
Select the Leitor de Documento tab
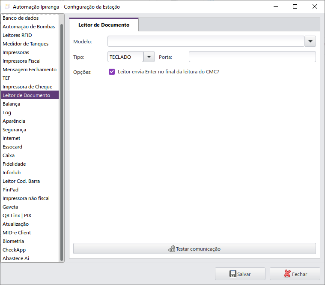(104, 25)
